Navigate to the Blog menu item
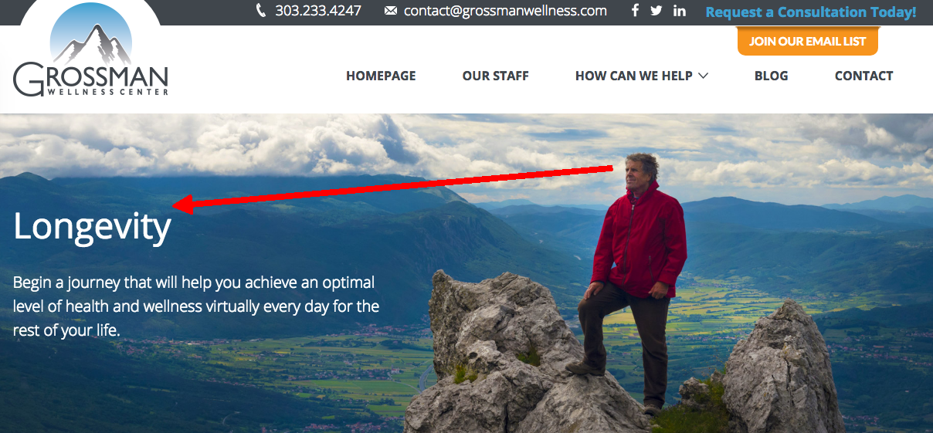Screen dimensions: 933x433 click(772, 76)
